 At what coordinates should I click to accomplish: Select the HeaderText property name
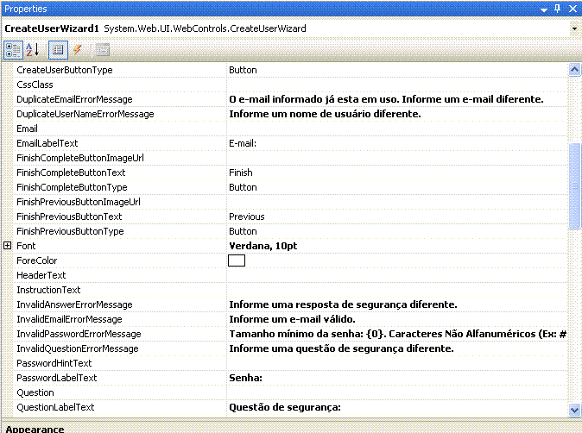pyautogui.click(x=41, y=275)
